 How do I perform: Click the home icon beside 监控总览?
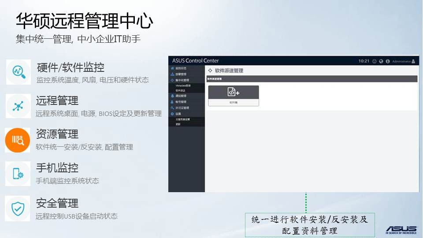[x=172, y=68]
